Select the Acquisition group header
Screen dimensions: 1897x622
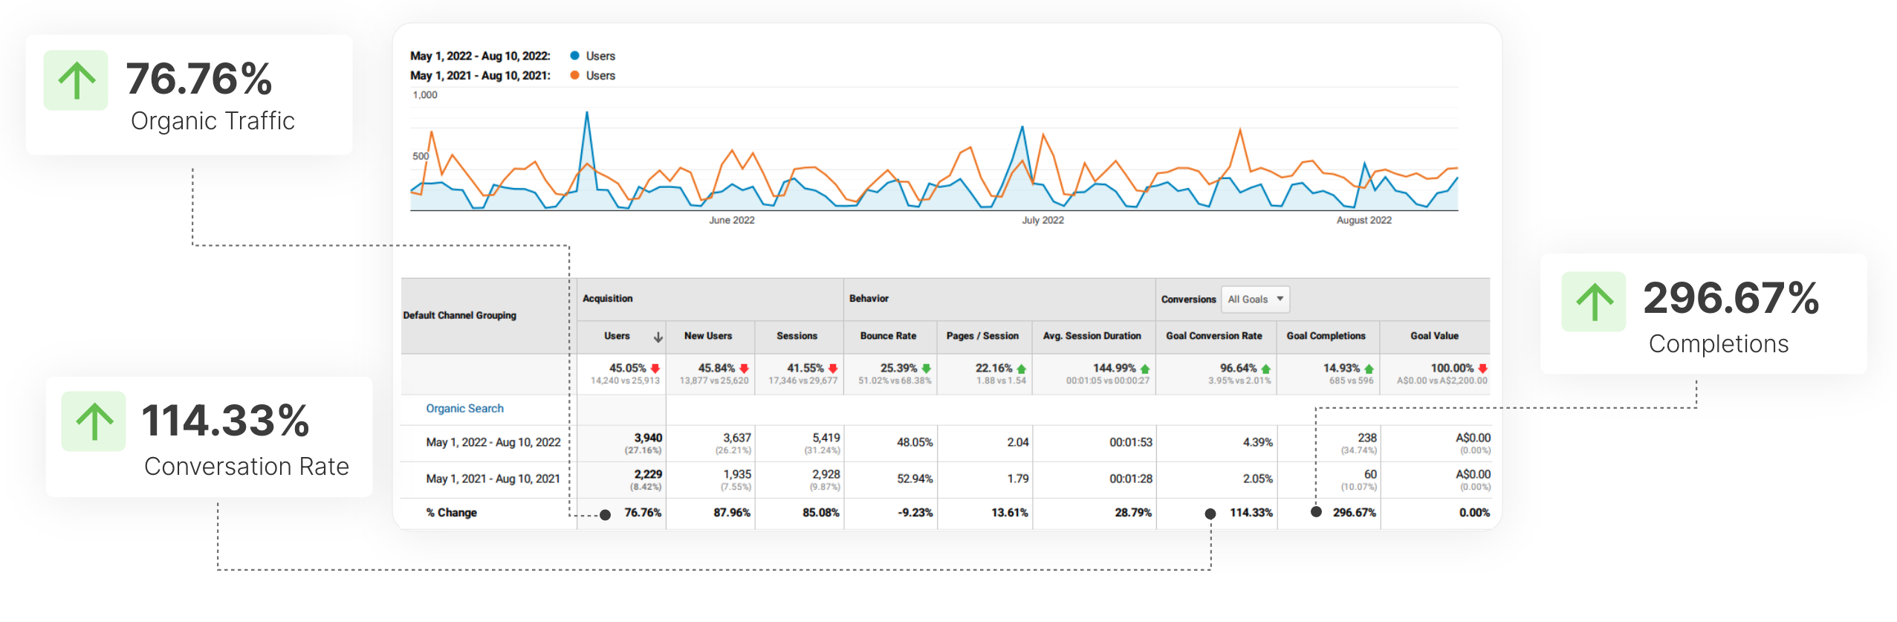point(607,299)
